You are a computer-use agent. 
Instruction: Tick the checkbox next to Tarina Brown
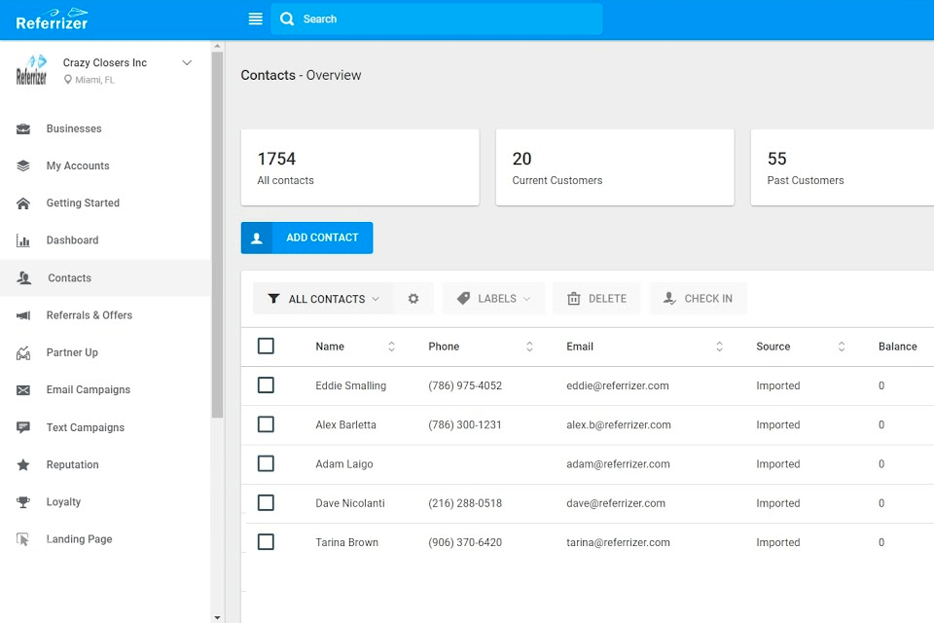coord(266,542)
